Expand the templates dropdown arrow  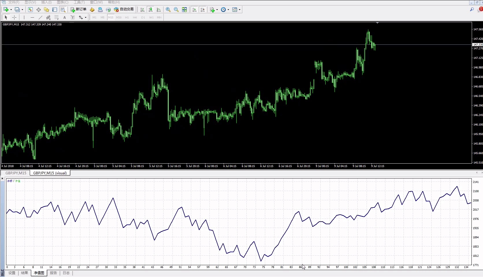click(x=239, y=10)
